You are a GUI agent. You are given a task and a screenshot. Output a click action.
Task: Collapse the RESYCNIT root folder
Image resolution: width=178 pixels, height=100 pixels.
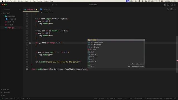point(1,13)
